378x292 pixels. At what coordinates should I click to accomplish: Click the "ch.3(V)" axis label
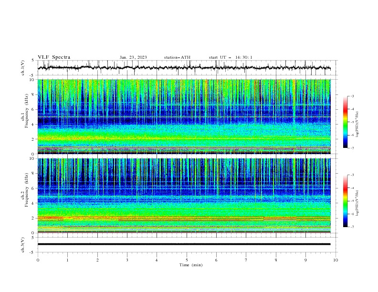click(x=23, y=245)
